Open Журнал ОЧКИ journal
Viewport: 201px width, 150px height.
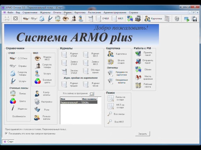(x=70, y=55)
